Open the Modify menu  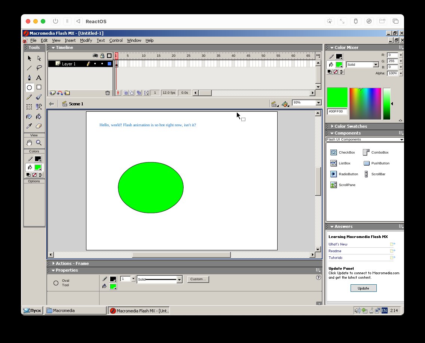[86, 40]
